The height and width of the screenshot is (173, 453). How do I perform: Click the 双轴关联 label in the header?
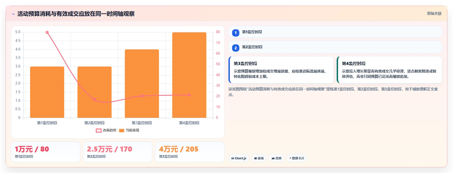(434, 13)
